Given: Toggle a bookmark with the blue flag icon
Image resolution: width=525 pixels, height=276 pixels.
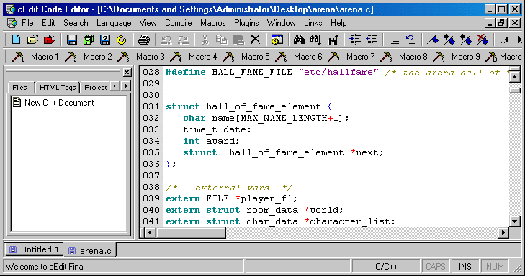Looking at the screenshot, I should pos(433,40).
